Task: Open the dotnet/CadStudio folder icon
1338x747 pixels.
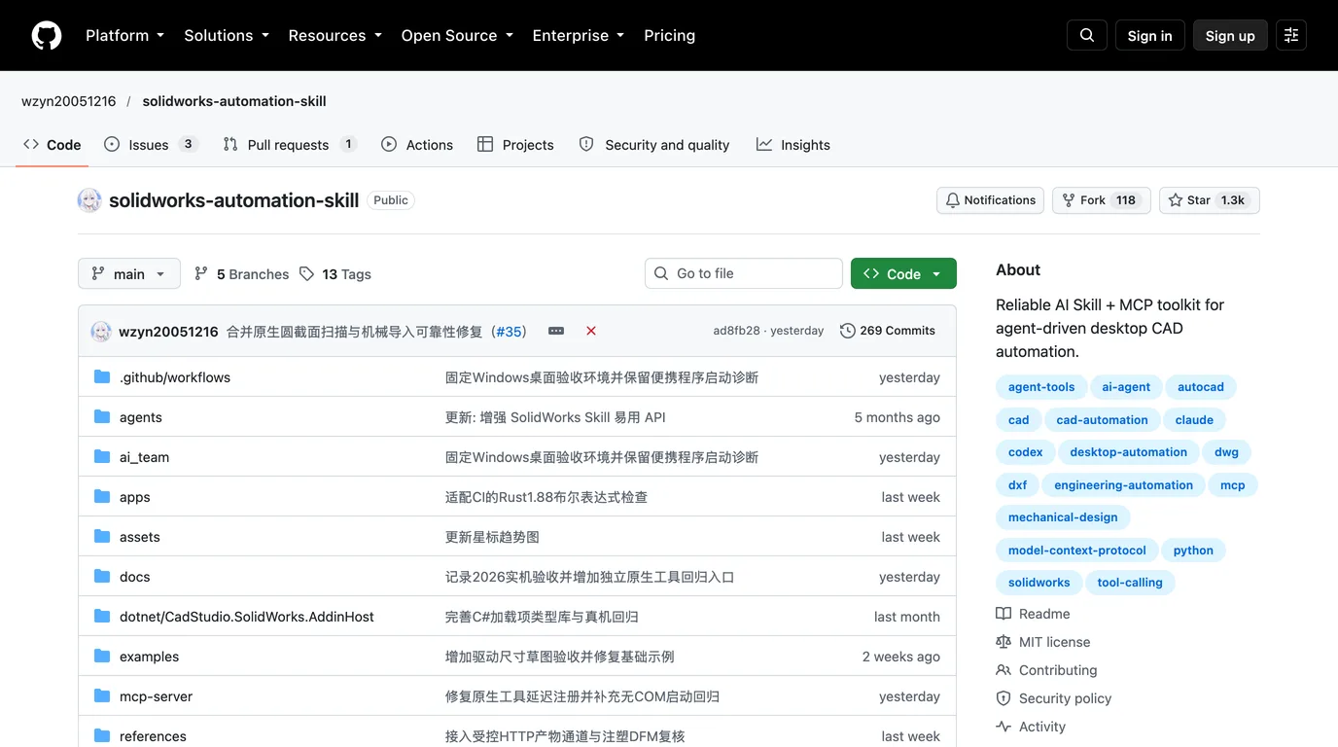Action: (x=102, y=617)
